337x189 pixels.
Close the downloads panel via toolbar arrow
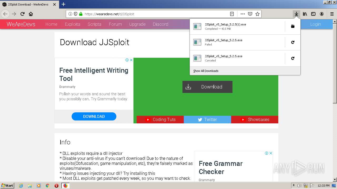296,14
